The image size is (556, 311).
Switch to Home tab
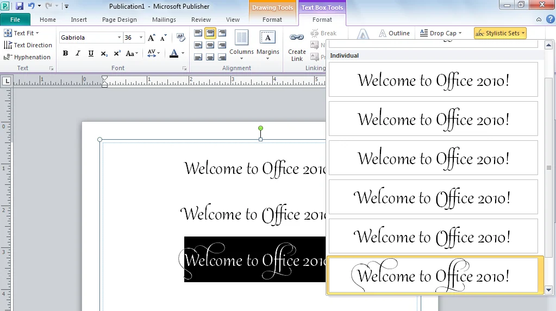tap(47, 20)
